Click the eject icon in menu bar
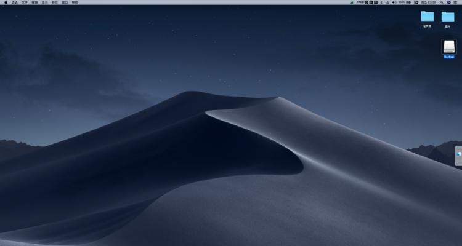This screenshot has width=462, height=246. click(387, 2)
